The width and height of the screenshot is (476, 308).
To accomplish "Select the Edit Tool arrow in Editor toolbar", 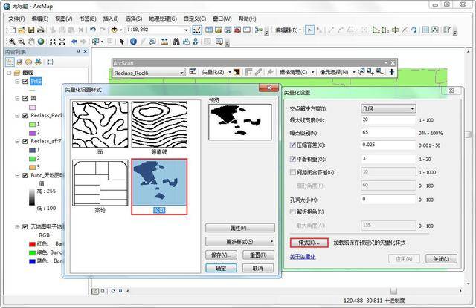I will pos(309,30).
